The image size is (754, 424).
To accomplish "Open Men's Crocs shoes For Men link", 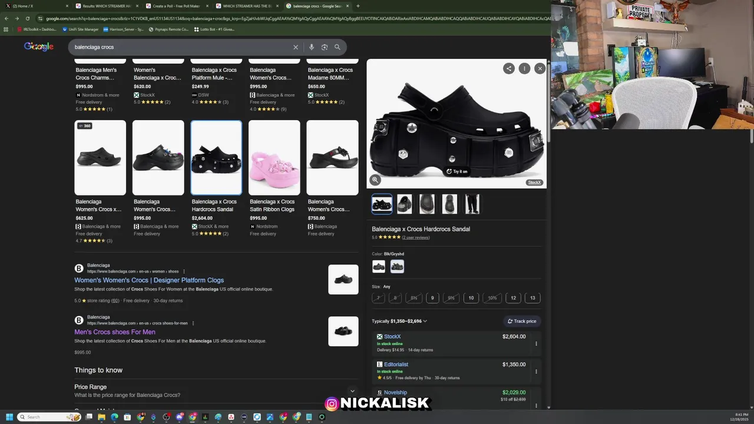I will tap(115, 332).
